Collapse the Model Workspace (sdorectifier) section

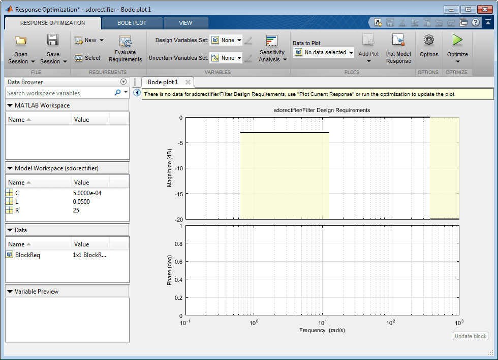(x=10, y=168)
